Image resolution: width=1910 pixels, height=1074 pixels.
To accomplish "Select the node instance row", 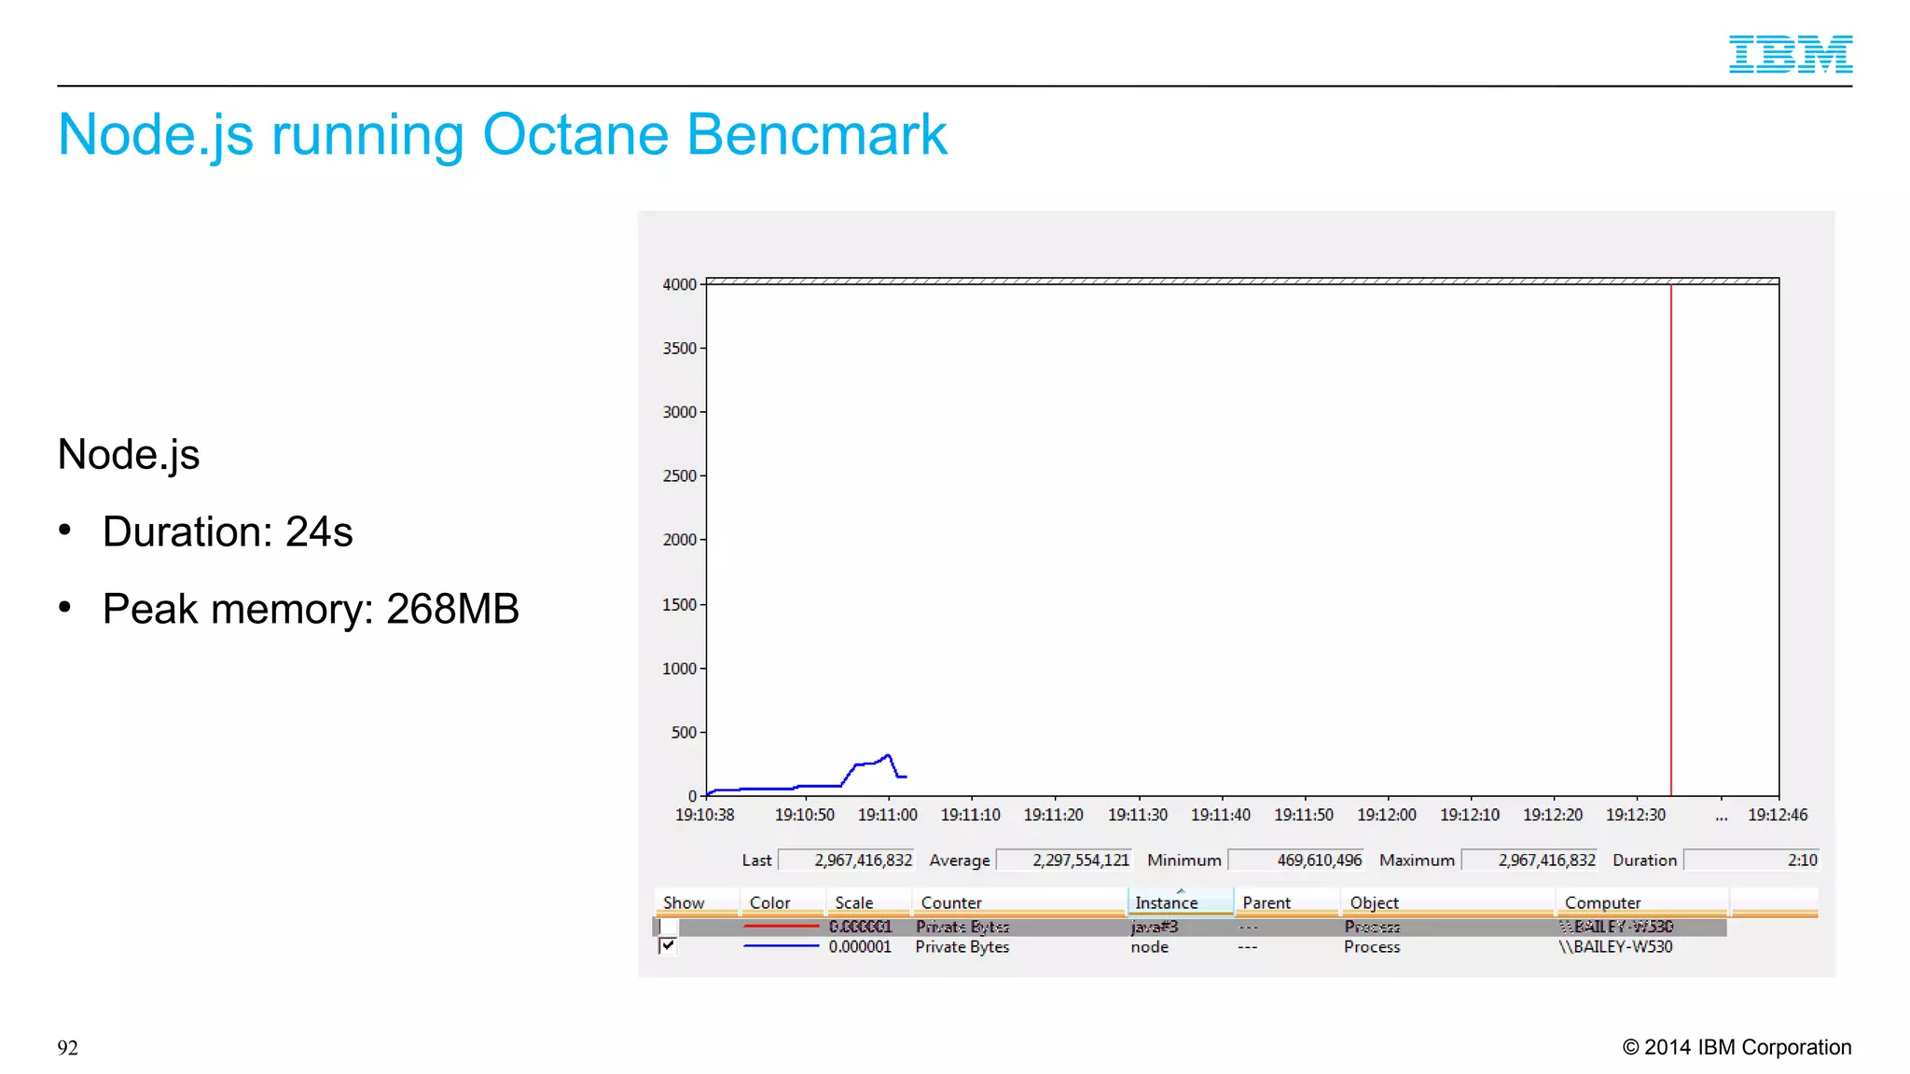I will 1190,946.
